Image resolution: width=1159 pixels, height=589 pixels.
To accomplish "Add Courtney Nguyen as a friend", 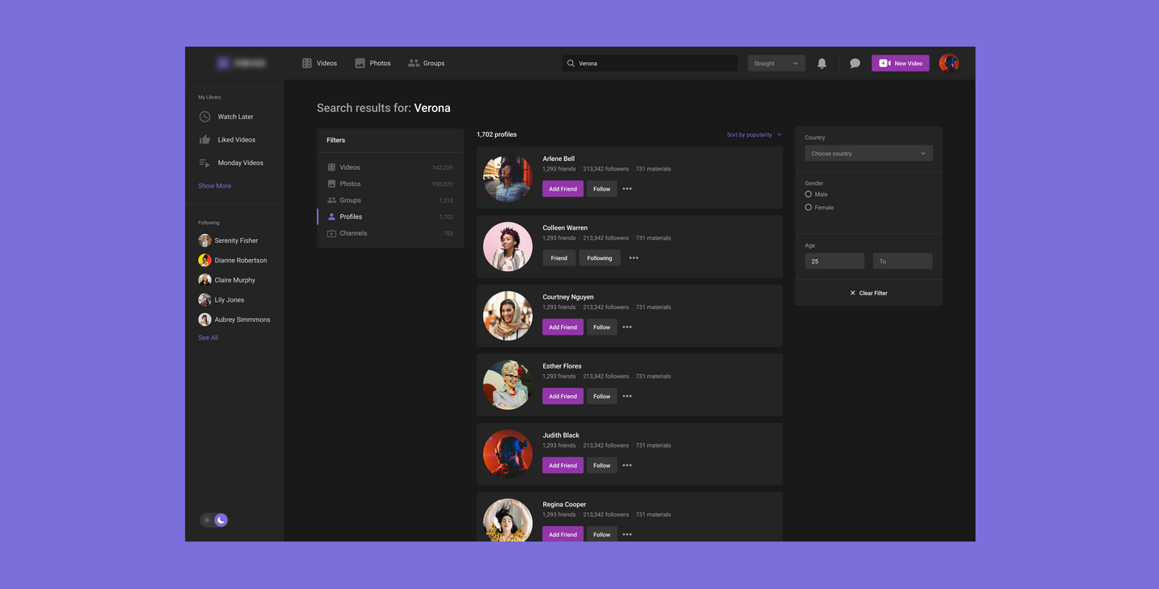I will (563, 327).
